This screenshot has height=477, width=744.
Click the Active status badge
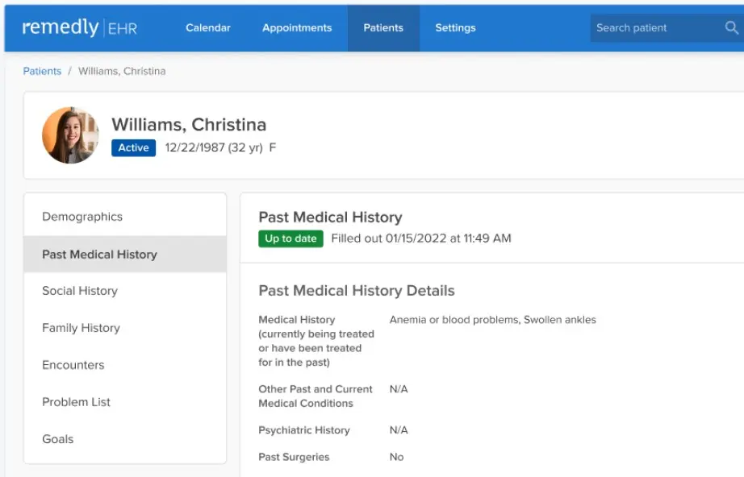[x=133, y=147]
